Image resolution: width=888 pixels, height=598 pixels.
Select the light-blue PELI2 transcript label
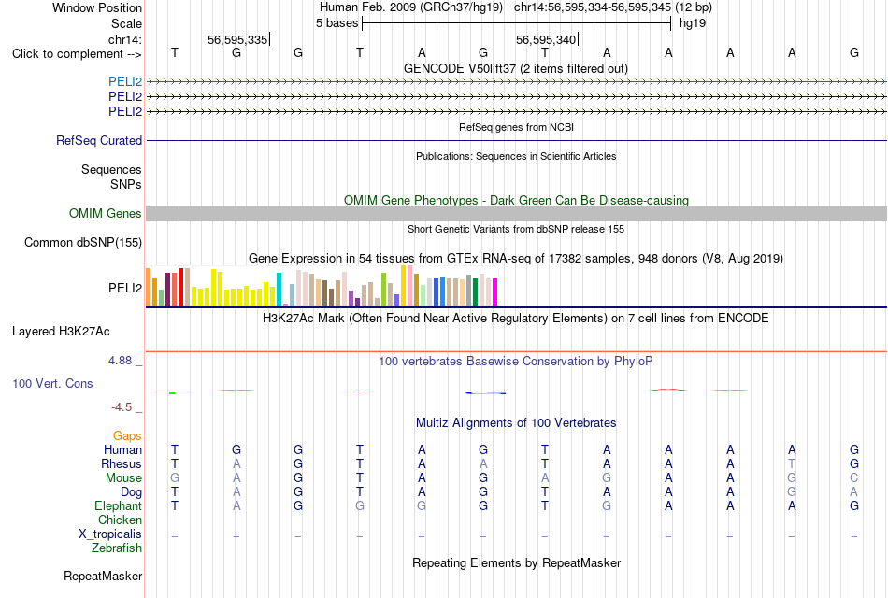pyautogui.click(x=125, y=81)
